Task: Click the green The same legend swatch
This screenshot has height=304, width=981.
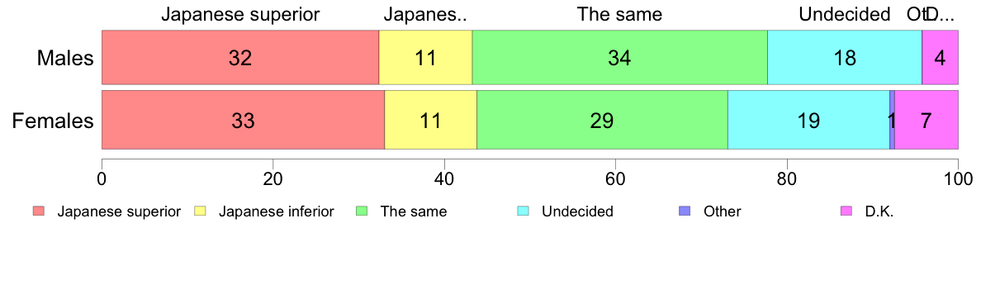Action: [x=363, y=211]
